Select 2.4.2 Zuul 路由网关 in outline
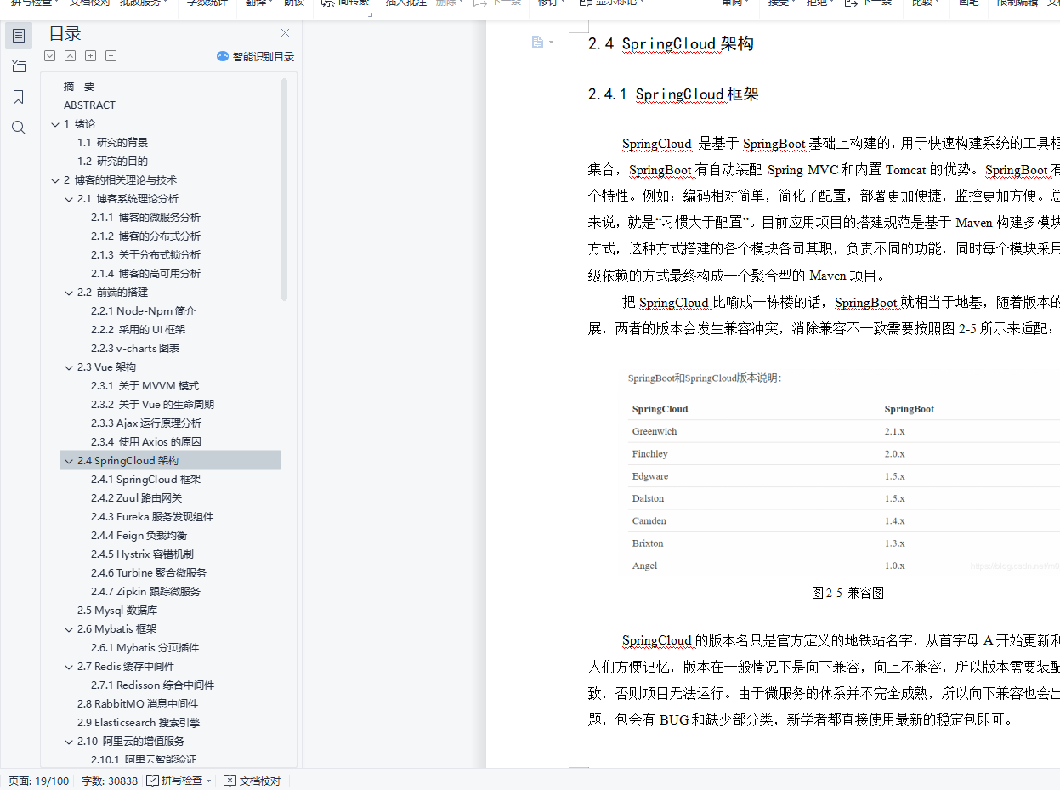 136,498
